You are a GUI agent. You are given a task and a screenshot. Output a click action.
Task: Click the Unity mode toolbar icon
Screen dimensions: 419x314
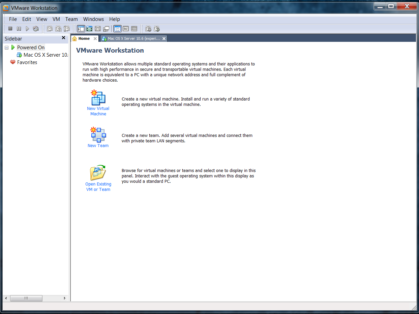click(x=106, y=29)
